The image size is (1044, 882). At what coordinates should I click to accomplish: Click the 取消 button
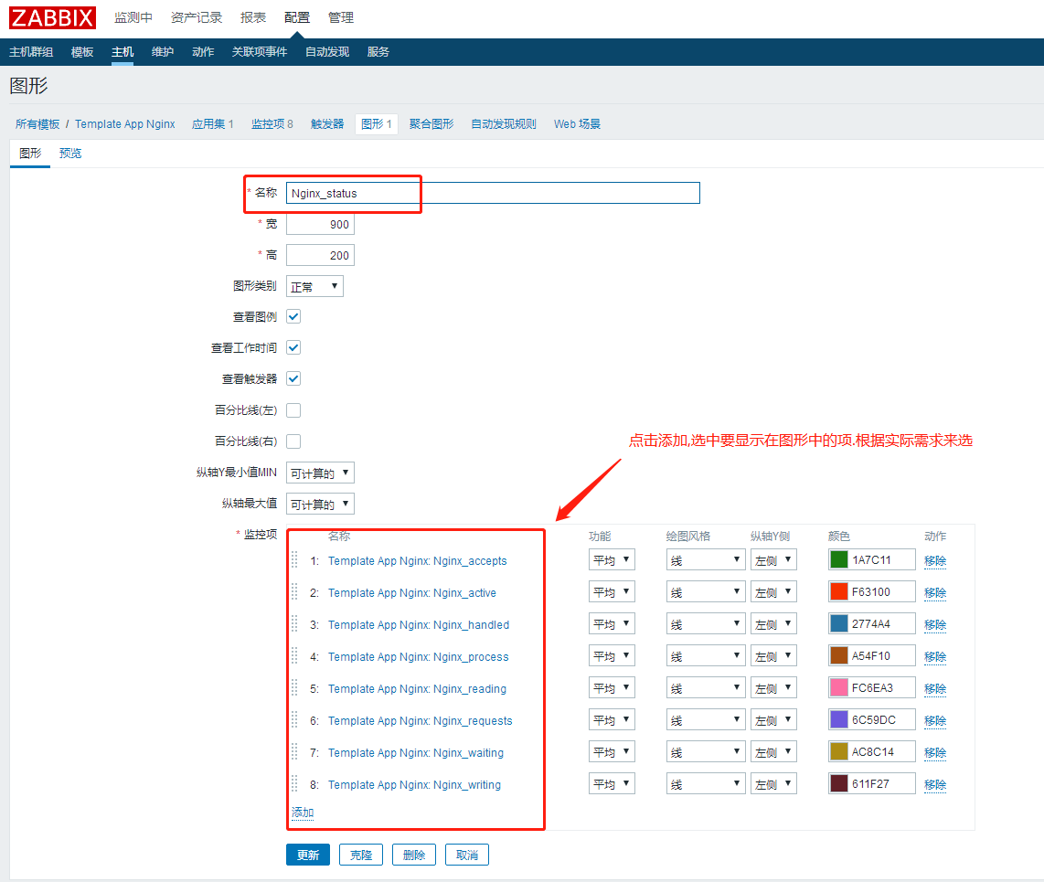pyautogui.click(x=467, y=855)
